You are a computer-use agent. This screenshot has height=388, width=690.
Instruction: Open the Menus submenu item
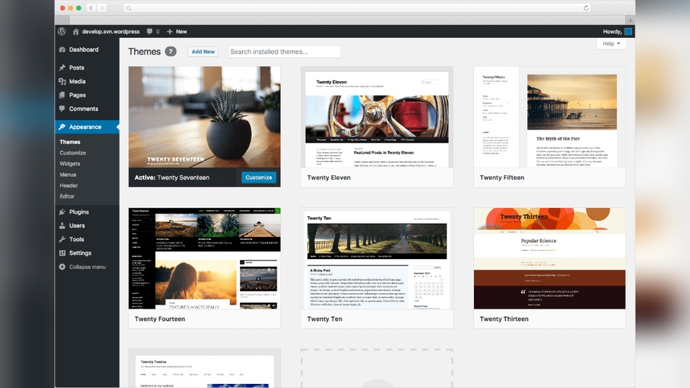click(68, 174)
